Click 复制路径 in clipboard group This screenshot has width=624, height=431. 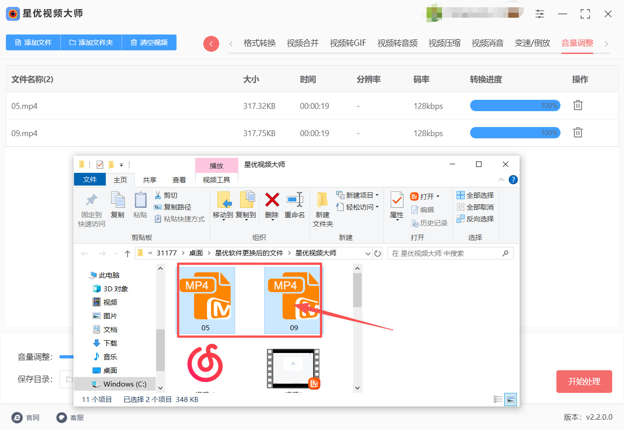[173, 207]
